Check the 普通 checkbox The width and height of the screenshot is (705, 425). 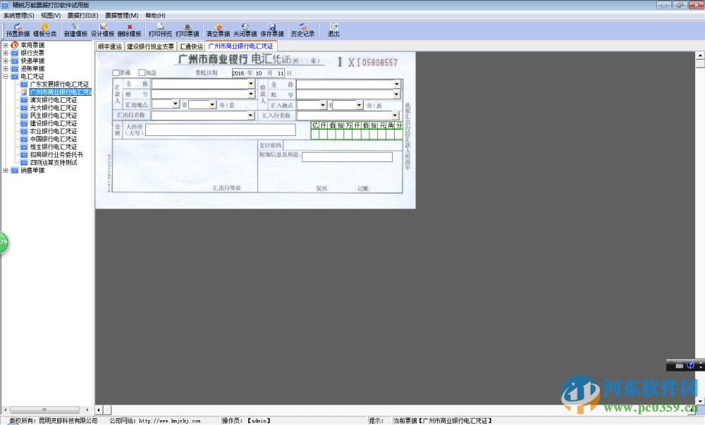pos(116,73)
